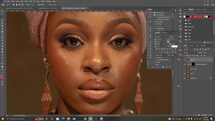The image size is (215, 121).
Task: Hide the Layer 1 layer
Action: [x=184, y=74]
